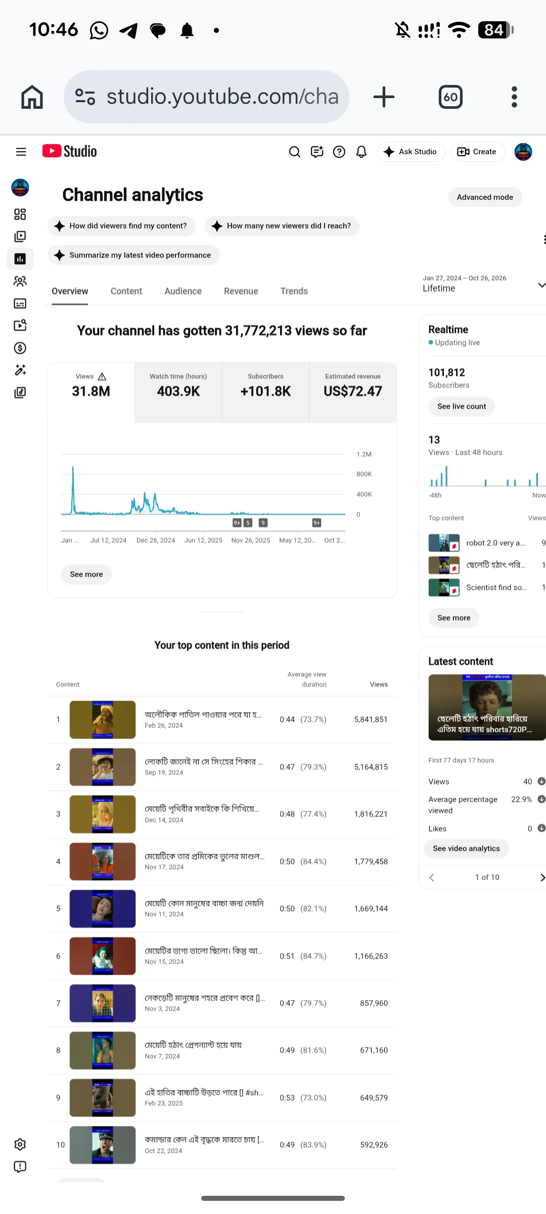Go to Dashboard via sidebar grid icon
The width and height of the screenshot is (546, 1214).
click(20, 214)
